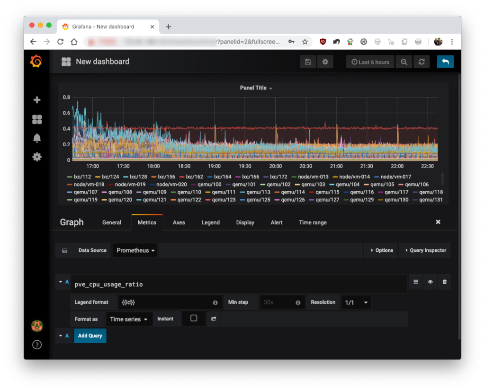This screenshot has height=391, width=485.
Task: Switch to the General tab
Action: (x=112, y=222)
